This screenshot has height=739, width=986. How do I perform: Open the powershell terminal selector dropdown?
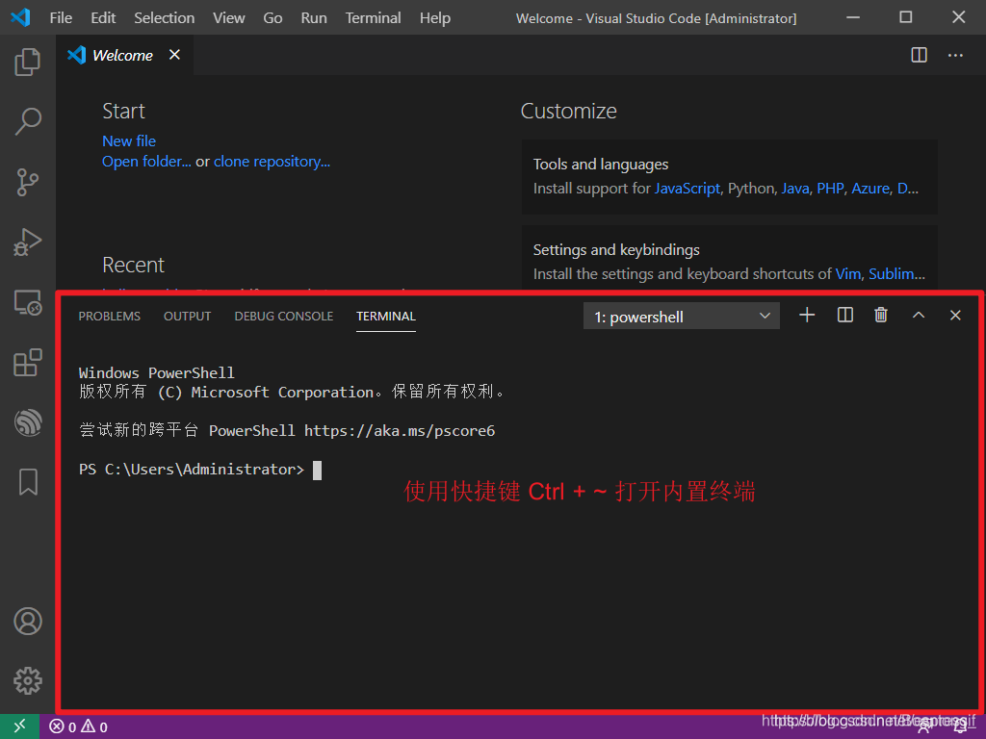click(682, 317)
